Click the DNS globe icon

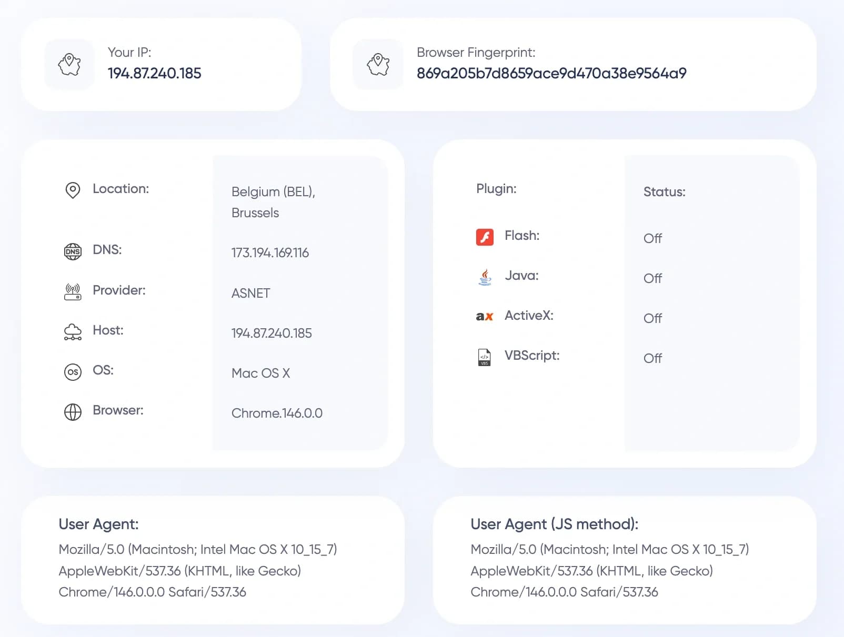73,251
